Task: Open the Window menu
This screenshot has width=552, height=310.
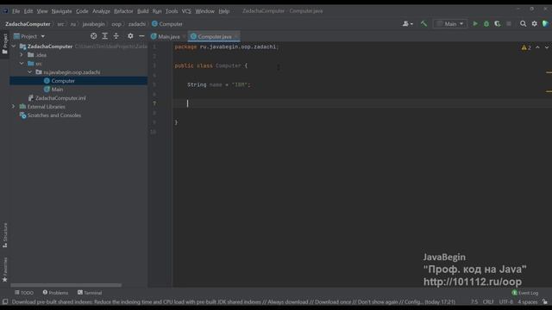Action: (x=204, y=11)
